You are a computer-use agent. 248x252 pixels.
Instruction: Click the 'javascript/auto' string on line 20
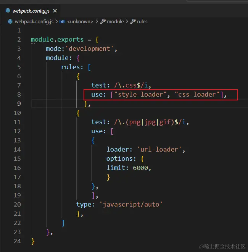131,205
